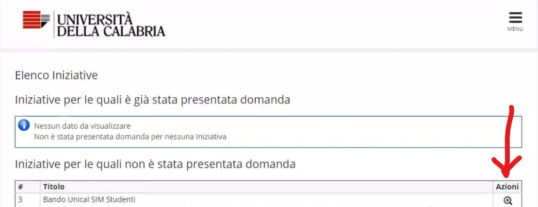Image resolution: width=538 pixels, height=207 pixels.
Task: Click the red Università della Calabria logo emblem
Action: [x=36, y=20]
